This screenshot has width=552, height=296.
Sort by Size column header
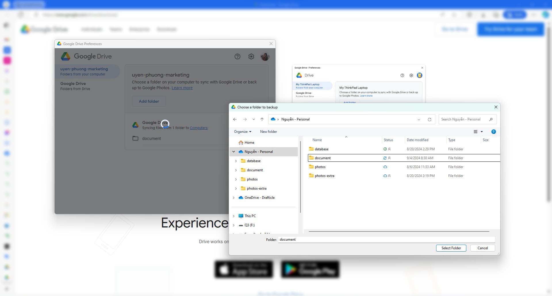[x=486, y=140]
